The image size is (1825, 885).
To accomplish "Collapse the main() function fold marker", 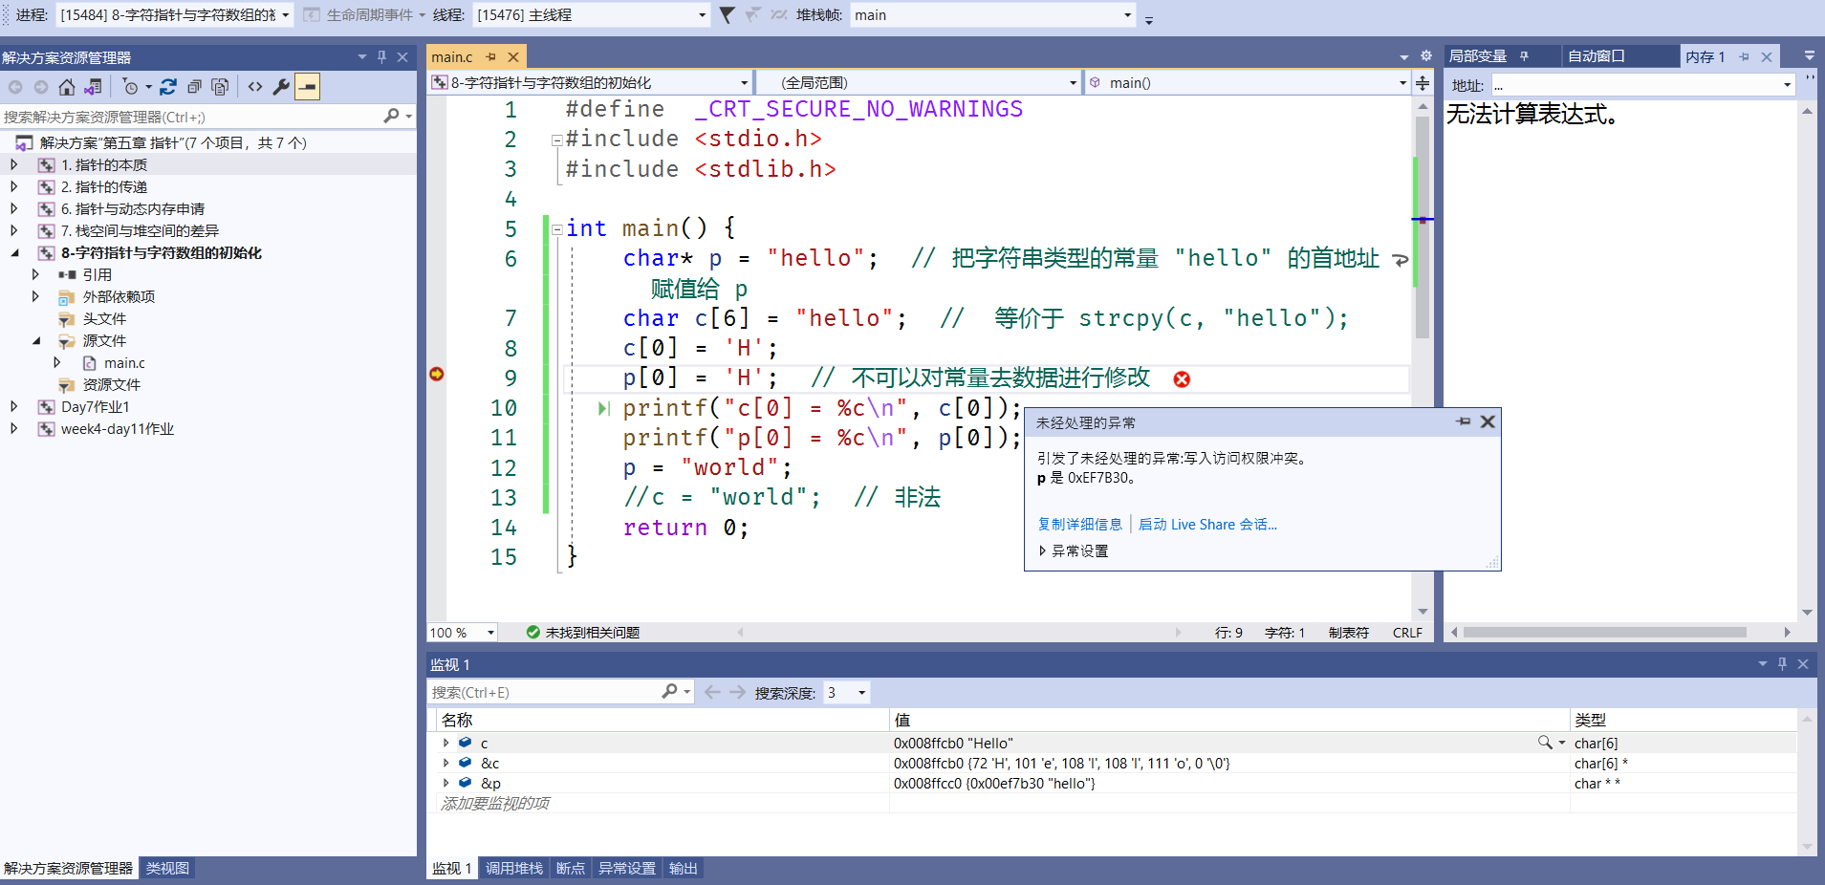I will pyautogui.click(x=556, y=229).
